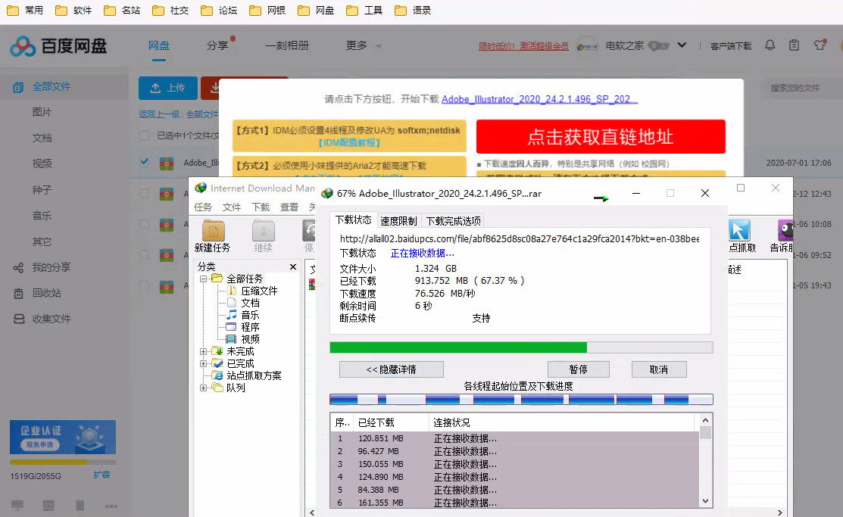This screenshot has height=517, width=843.
Task: Open the clipboard icon in Baidu header
Action: click(794, 45)
